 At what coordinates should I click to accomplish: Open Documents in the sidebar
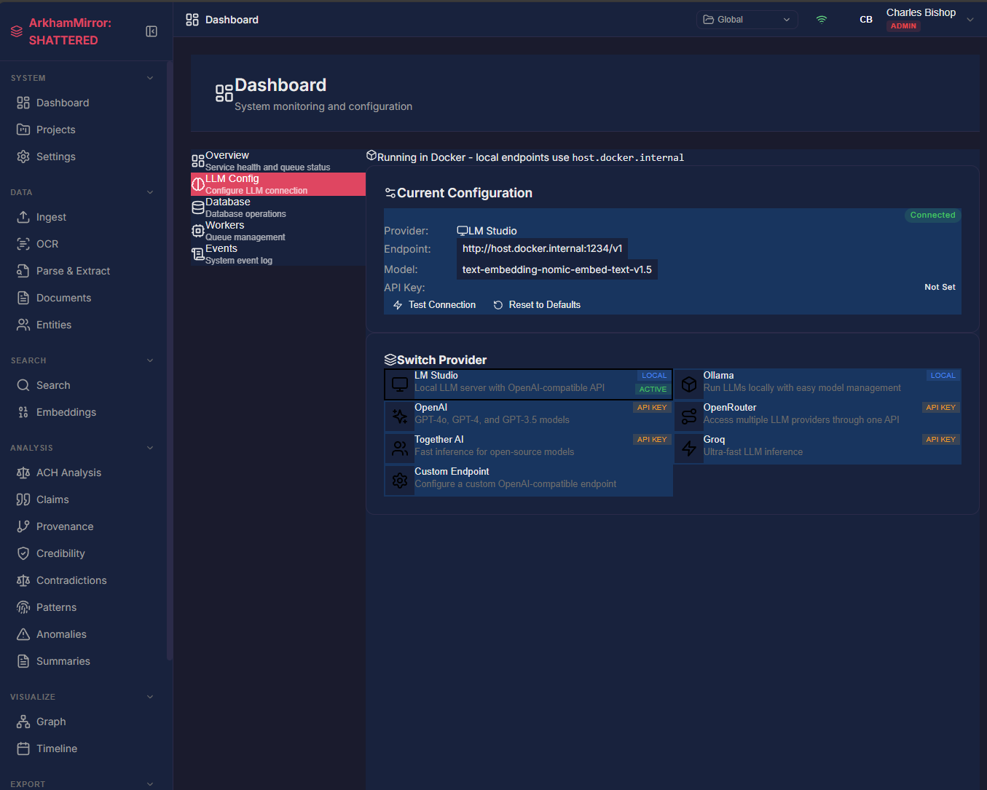[x=83, y=298]
